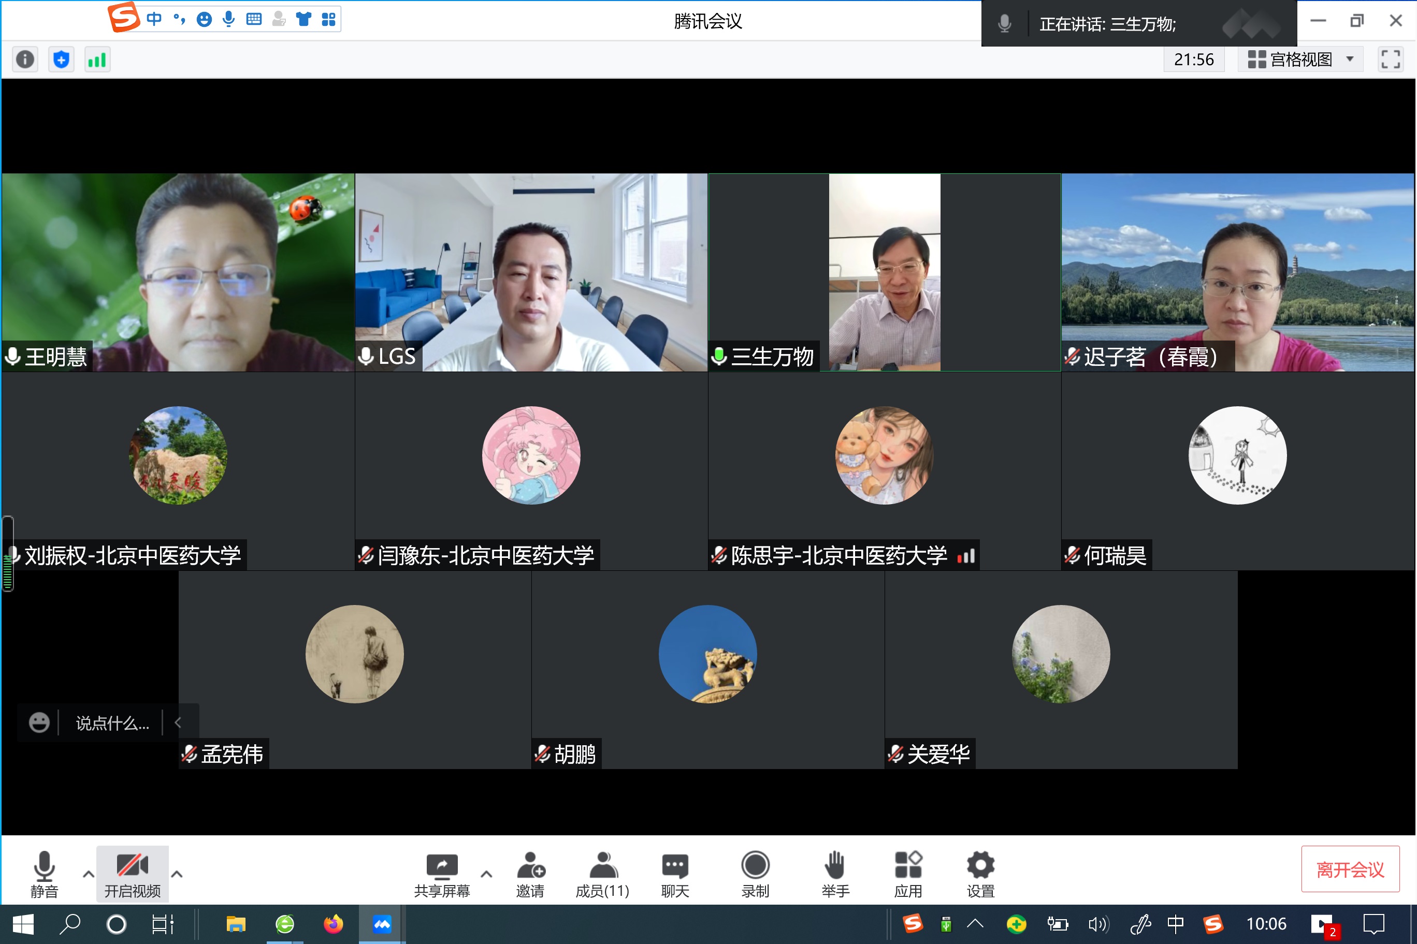Click the 离开会议 leave button
Image resolution: width=1417 pixels, height=944 pixels.
click(1350, 869)
